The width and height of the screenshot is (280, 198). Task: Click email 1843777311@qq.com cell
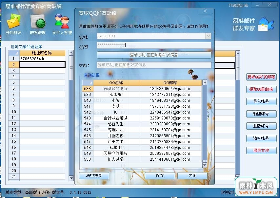(170, 95)
